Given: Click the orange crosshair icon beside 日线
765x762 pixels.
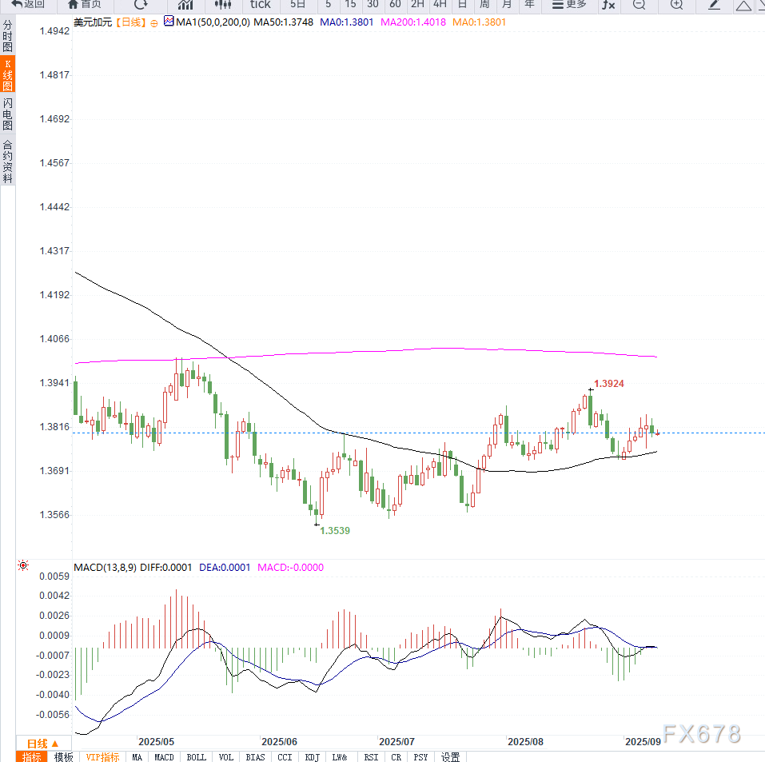Looking at the screenshot, I should tap(154, 23).
